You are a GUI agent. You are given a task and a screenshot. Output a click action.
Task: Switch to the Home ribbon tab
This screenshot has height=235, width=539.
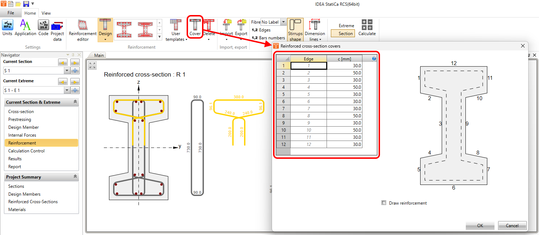coord(30,13)
